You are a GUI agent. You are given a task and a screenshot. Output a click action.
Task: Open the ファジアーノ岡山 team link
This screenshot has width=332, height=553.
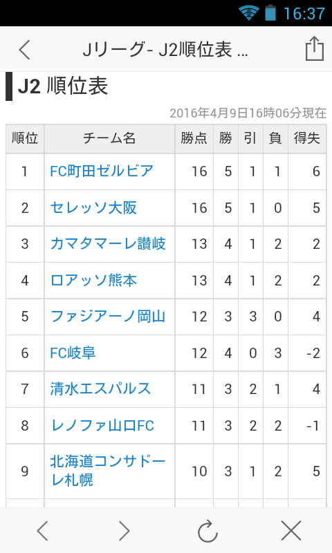point(108,317)
